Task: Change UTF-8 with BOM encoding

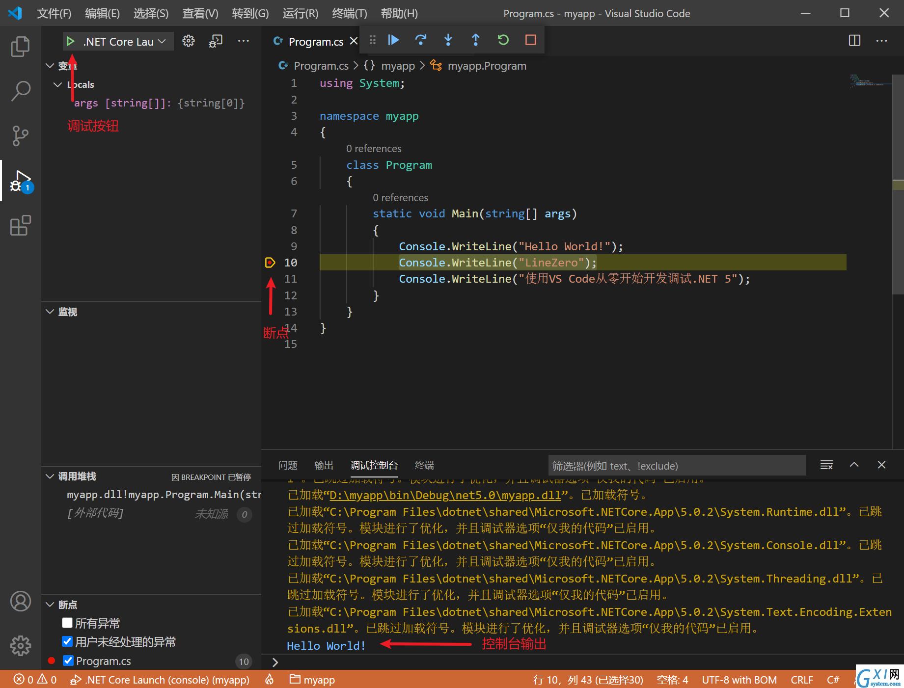Action: tap(739, 680)
